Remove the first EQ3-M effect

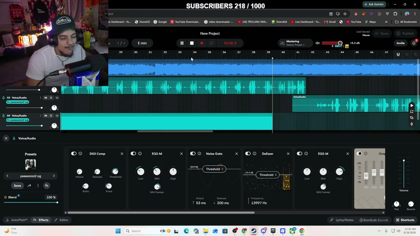181,153
